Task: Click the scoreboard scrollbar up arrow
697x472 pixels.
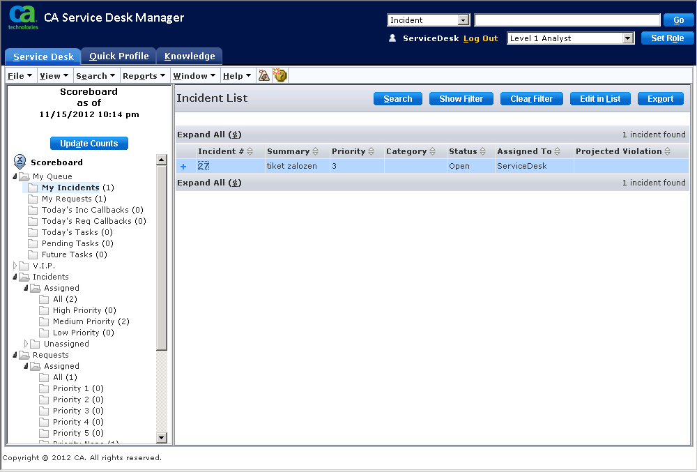Action: [x=162, y=160]
